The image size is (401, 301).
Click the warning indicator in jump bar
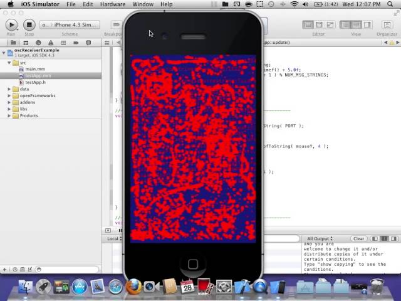pos(392,43)
